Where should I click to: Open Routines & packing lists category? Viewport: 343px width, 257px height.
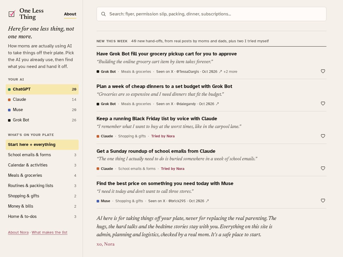(42, 186)
